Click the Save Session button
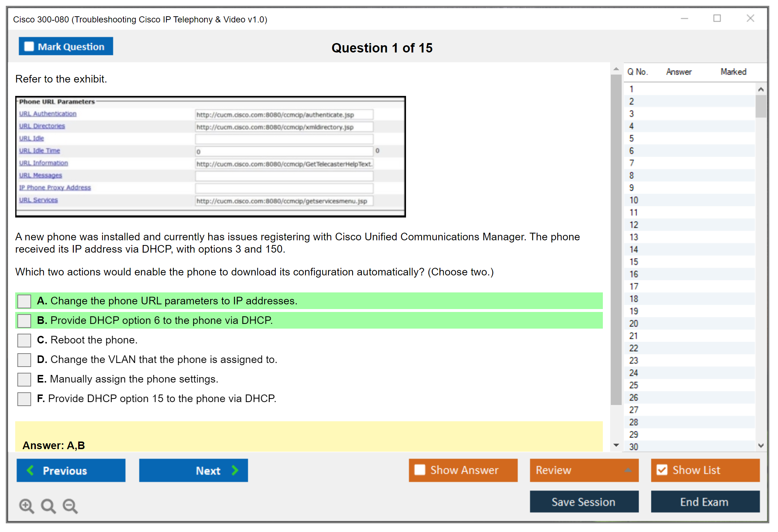The image size is (778, 532). tap(584, 502)
